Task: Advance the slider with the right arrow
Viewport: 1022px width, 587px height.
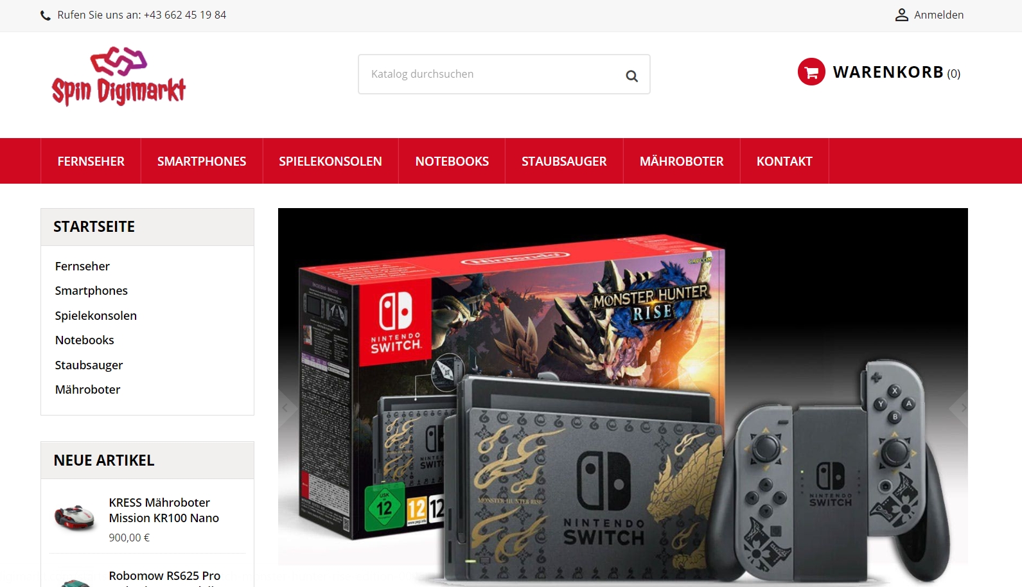Action: tap(962, 408)
